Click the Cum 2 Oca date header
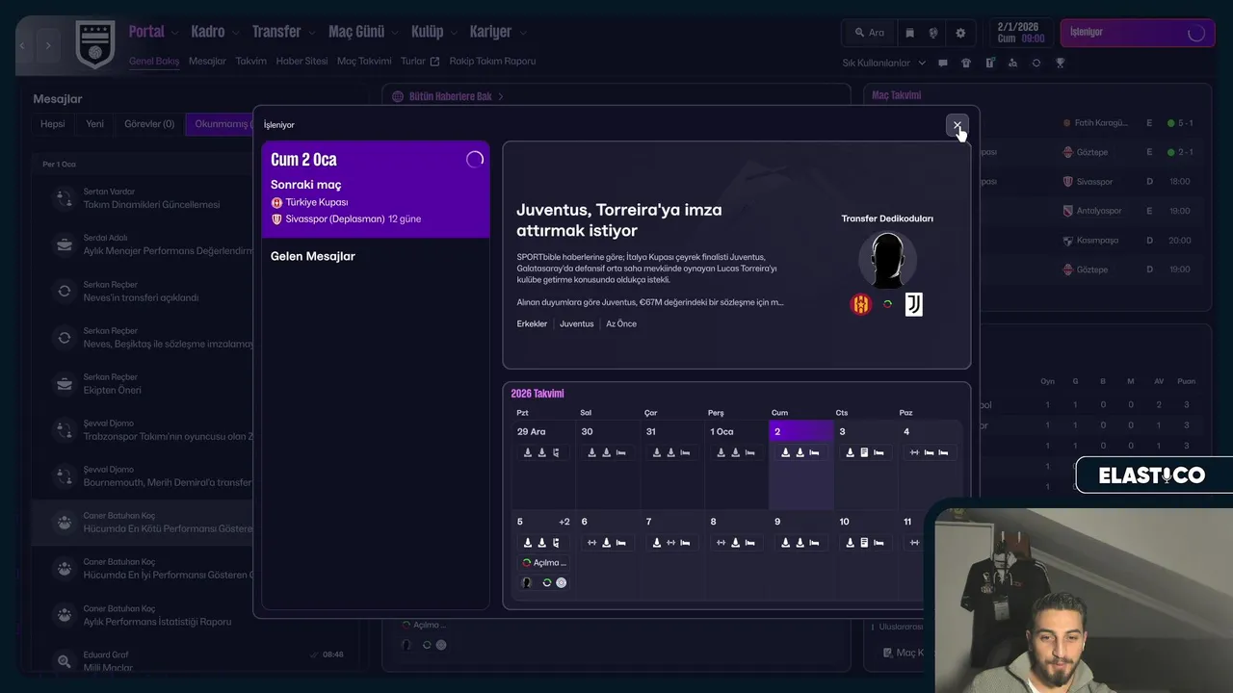Image resolution: width=1233 pixels, height=693 pixels. click(303, 160)
